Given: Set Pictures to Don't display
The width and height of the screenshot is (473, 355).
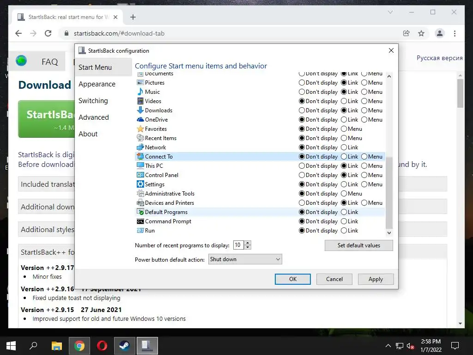Looking at the screenshot, I should [302, 82].
